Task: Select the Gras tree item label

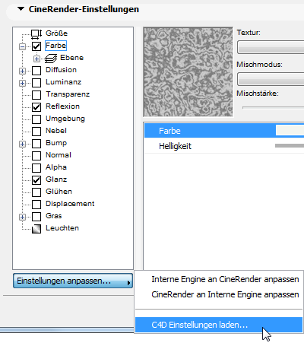Action: click(53, 216)
